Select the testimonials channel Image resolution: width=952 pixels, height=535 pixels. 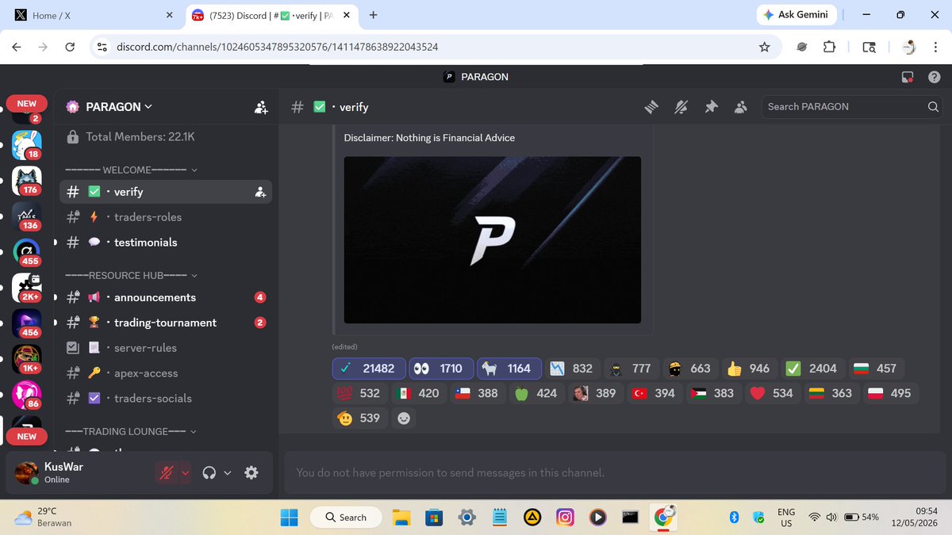tap(166, 243)
